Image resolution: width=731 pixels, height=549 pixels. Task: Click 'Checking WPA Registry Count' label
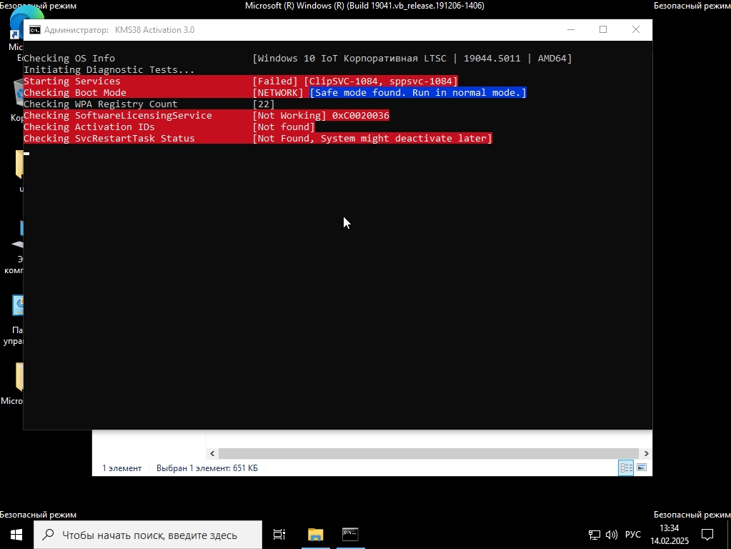101,104
